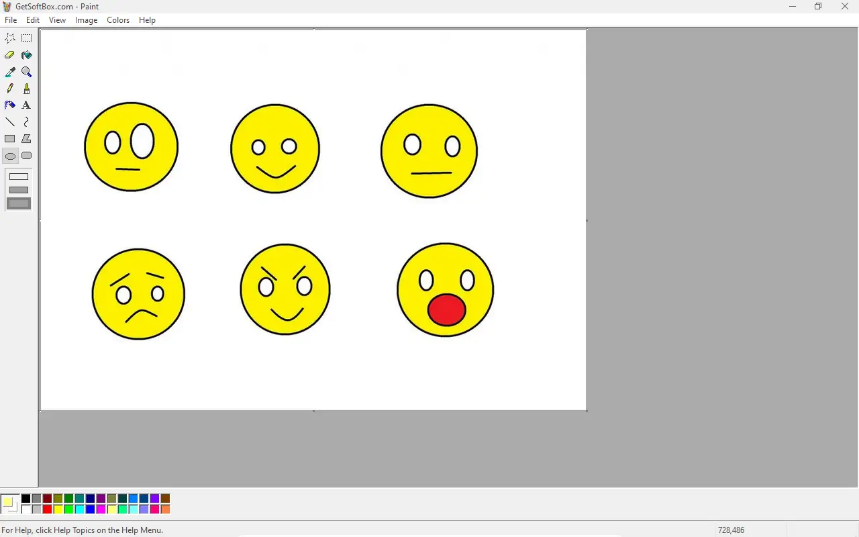Pick the Eraser tool

point(10,55)
